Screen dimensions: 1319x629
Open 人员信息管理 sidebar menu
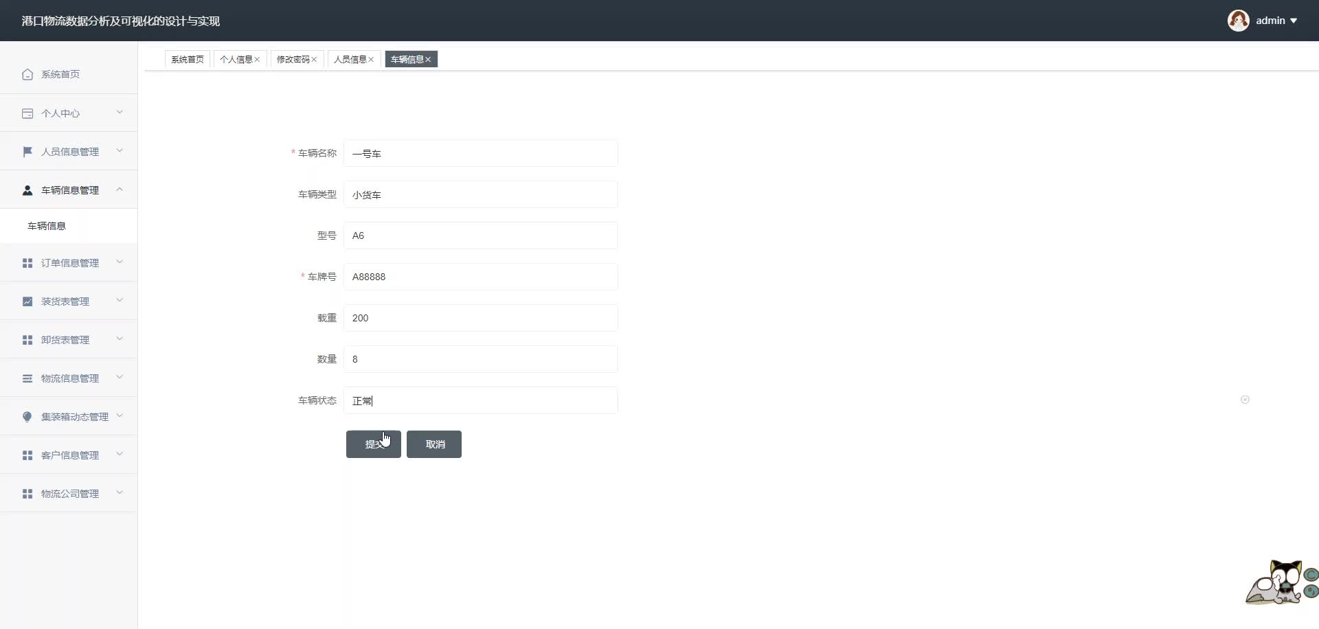coord(69,152)
